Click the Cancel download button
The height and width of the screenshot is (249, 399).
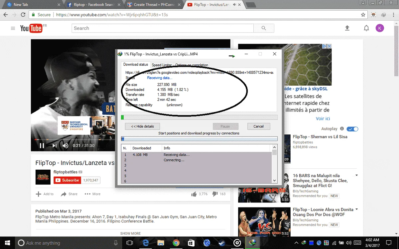259,126
